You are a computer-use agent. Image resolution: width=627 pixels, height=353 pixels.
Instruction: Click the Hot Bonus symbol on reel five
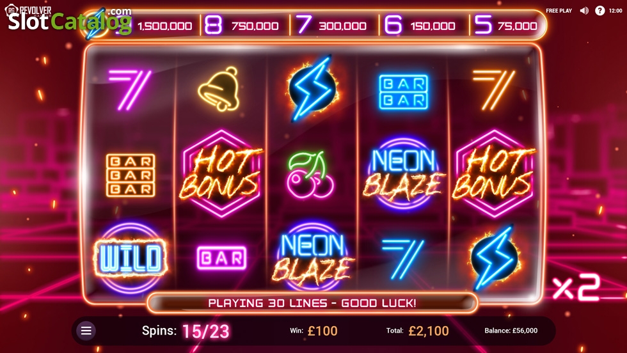[494, 174]
